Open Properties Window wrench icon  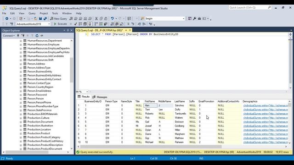(194, 18)
